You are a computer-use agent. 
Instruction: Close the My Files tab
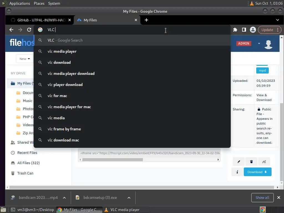pyautogui.click(x=136, y=20)
